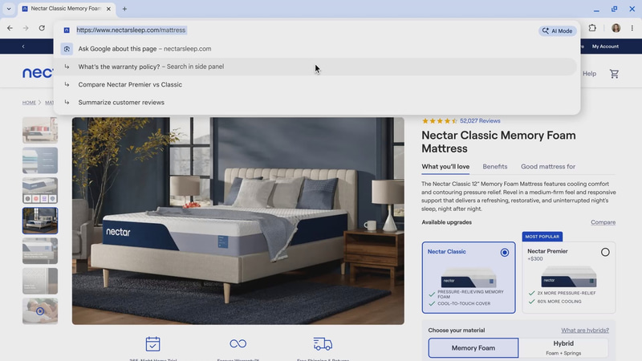Click the site icon in the address bar
642x361 pixels.
(67, 30)
